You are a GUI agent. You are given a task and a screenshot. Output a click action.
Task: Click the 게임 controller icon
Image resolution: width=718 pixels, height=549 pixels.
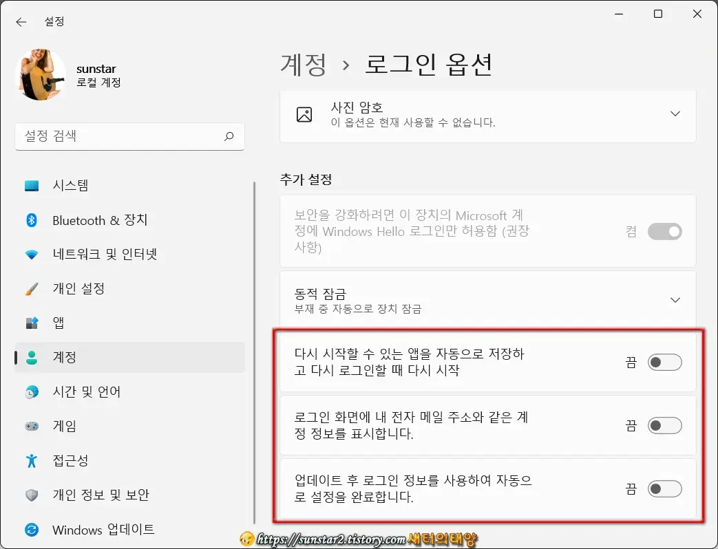[x=32, y=426]
